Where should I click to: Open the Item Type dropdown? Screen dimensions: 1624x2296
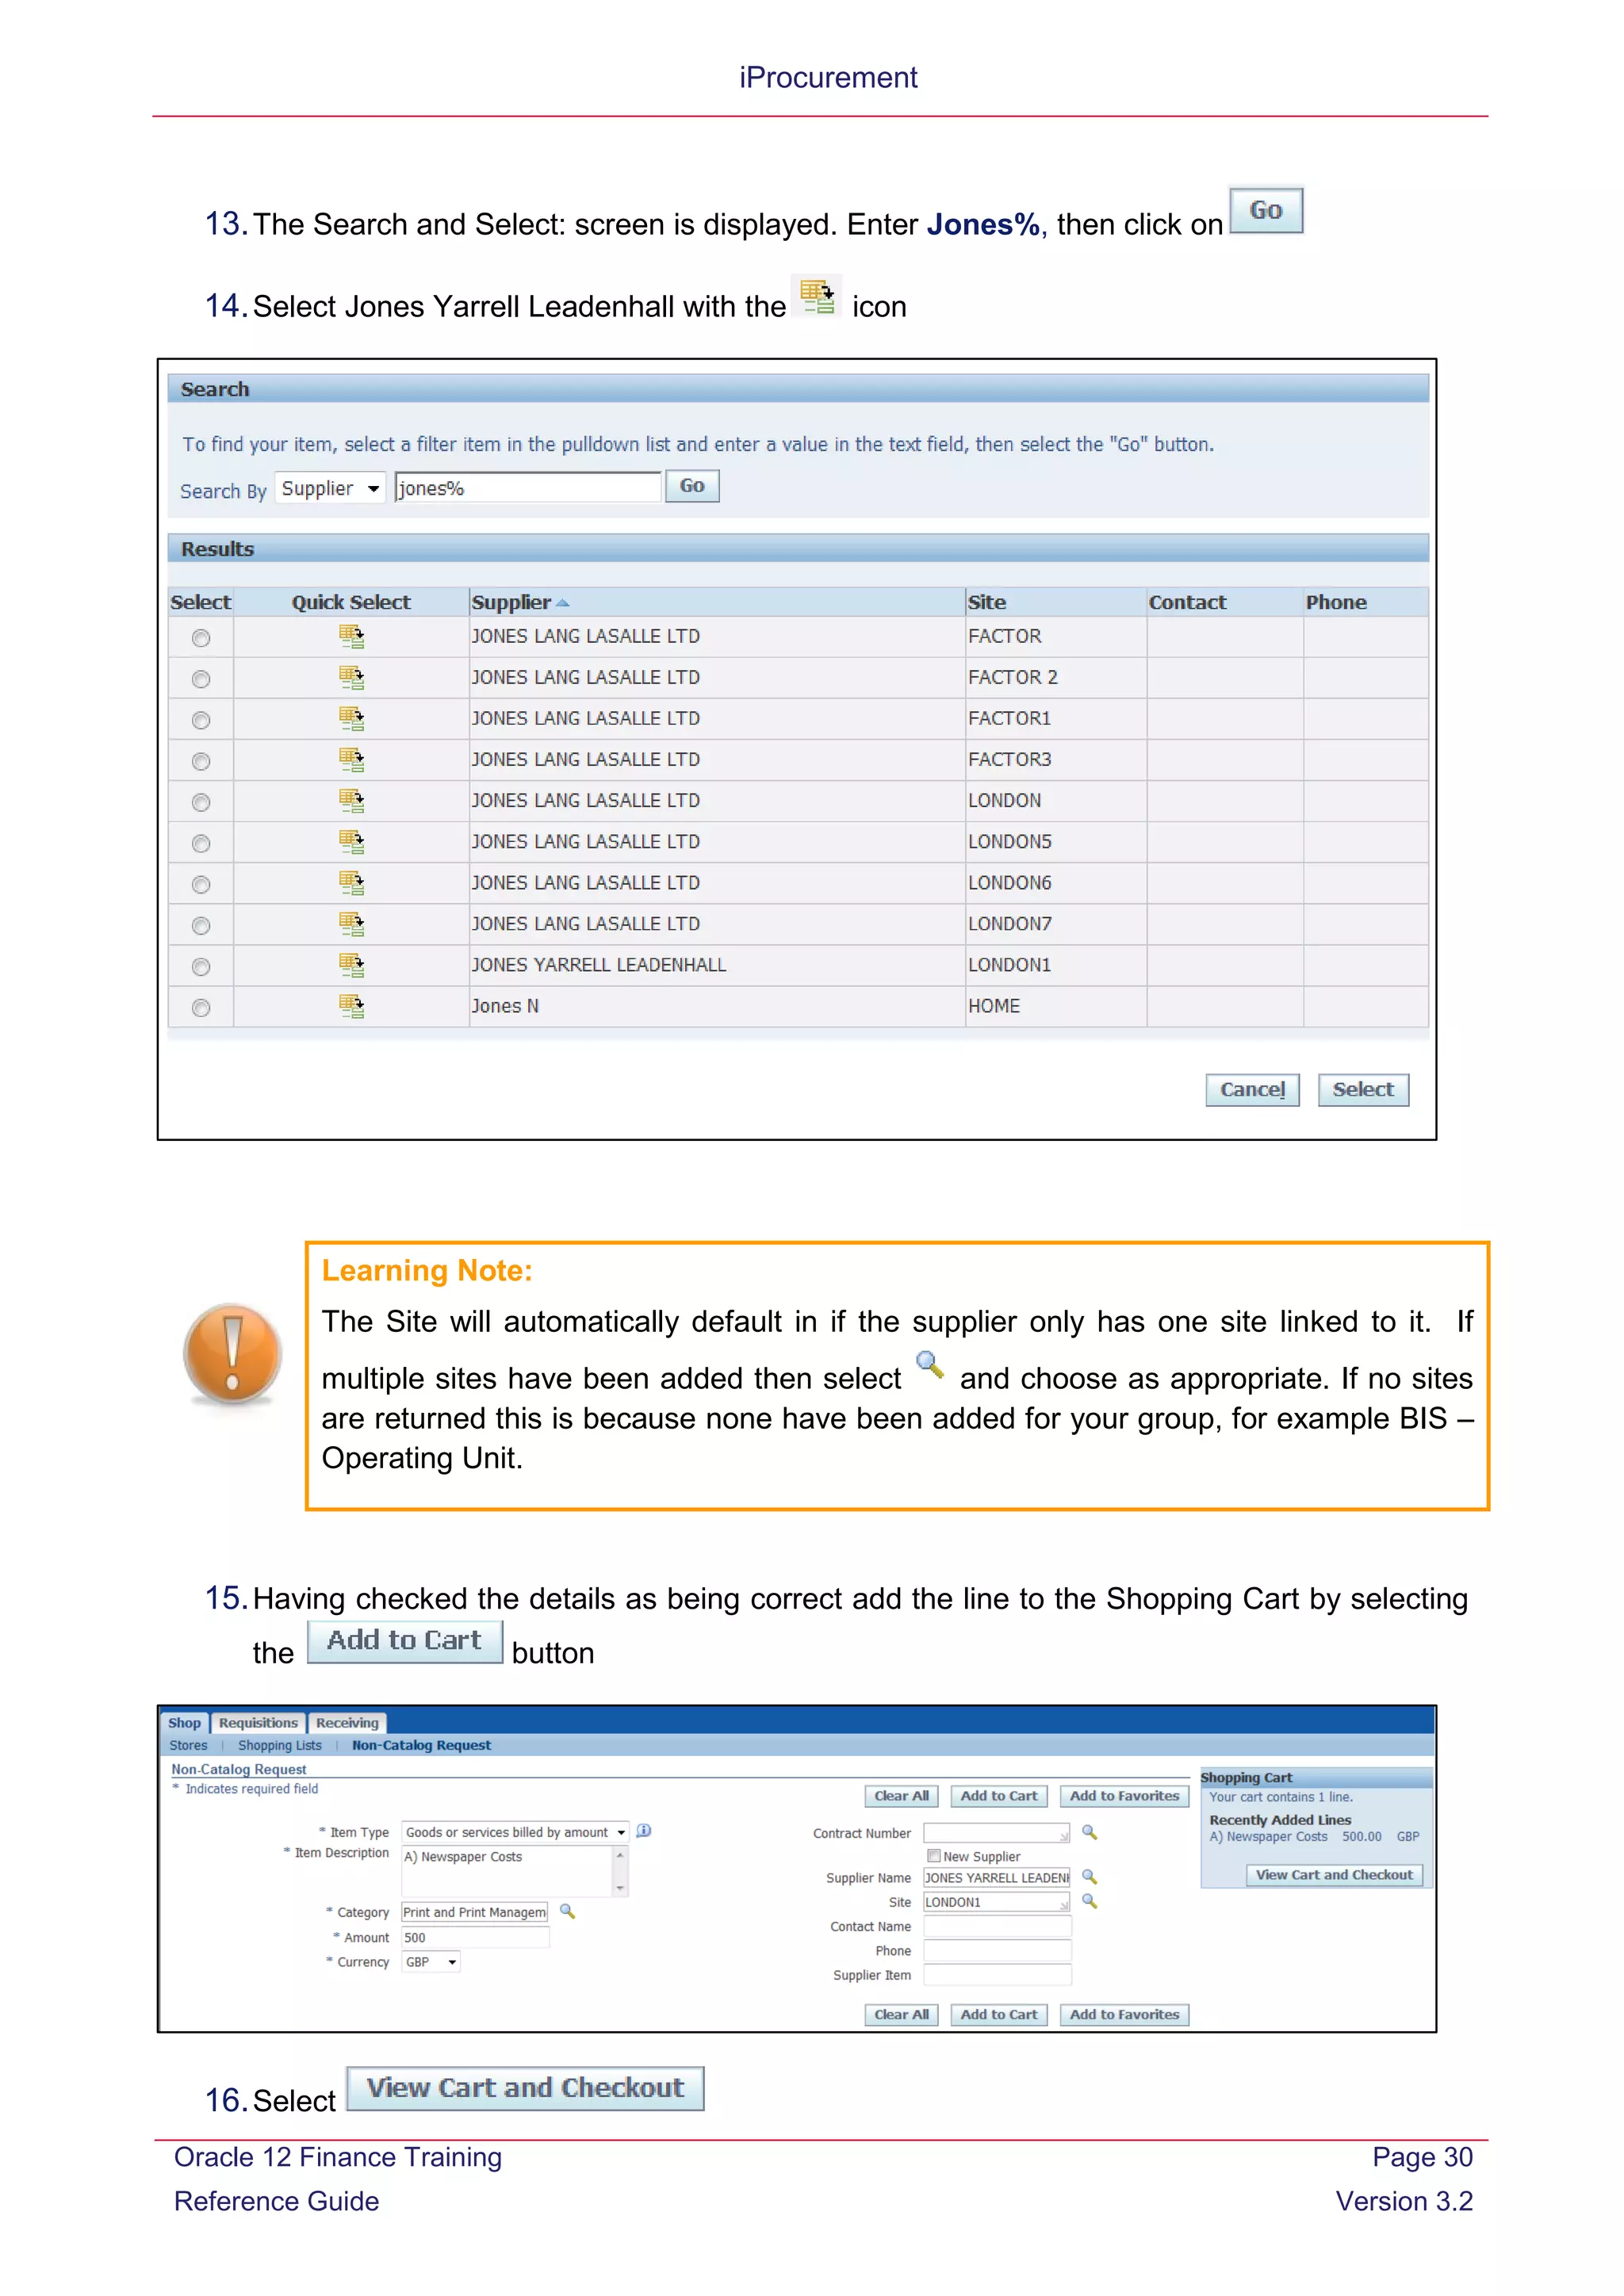click(515, 1832)
